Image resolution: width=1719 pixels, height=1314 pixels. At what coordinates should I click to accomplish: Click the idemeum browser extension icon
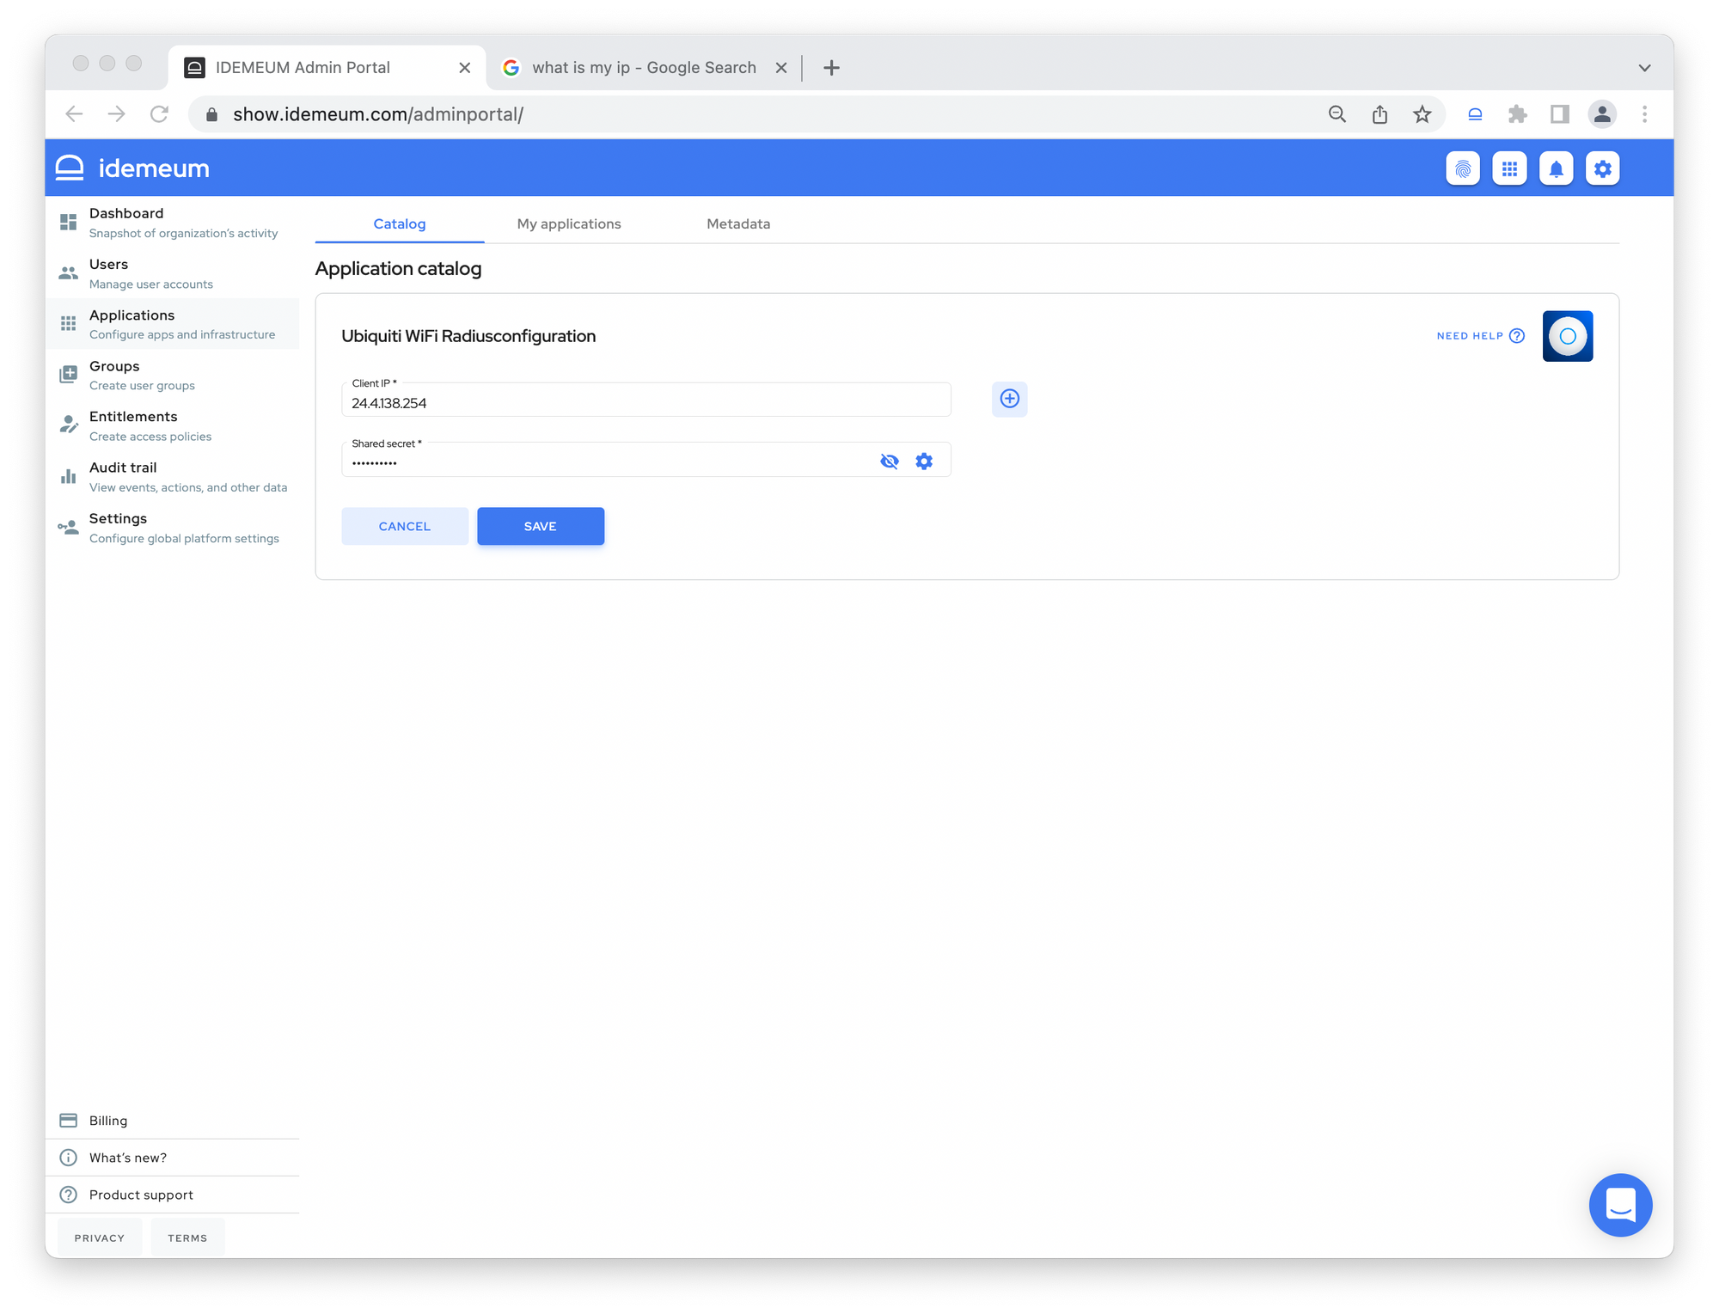point(1475,114)
